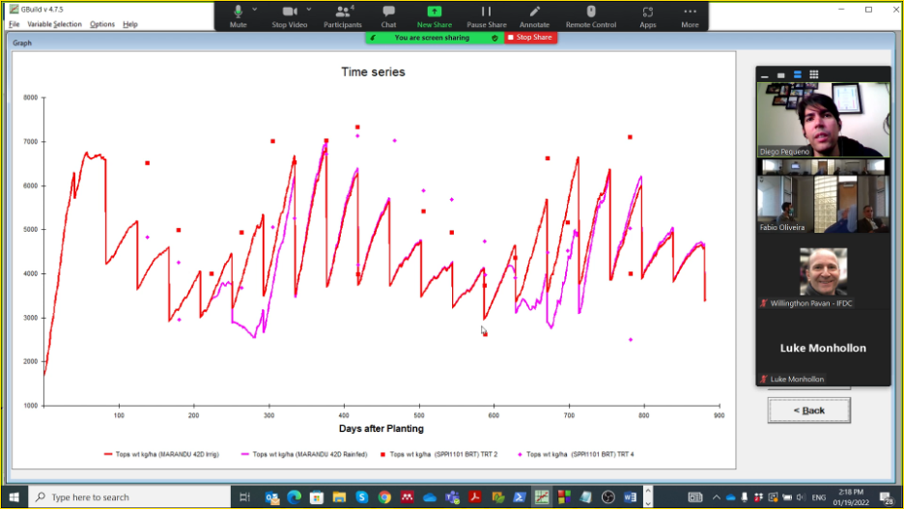This screenshot has width=904, height=510.
Task: Open the File menu
Action: 14,24
